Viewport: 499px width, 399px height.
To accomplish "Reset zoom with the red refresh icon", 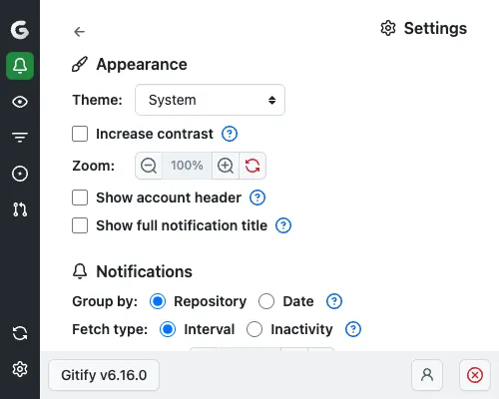I will (x=252, y=166).
